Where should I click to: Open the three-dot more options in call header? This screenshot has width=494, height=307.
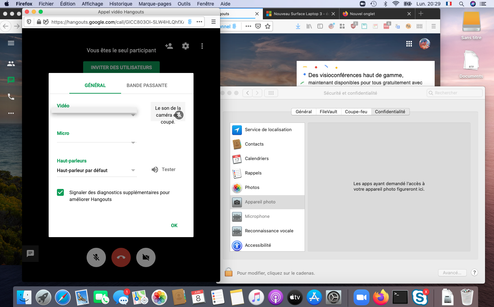click(x=202, y=46)
